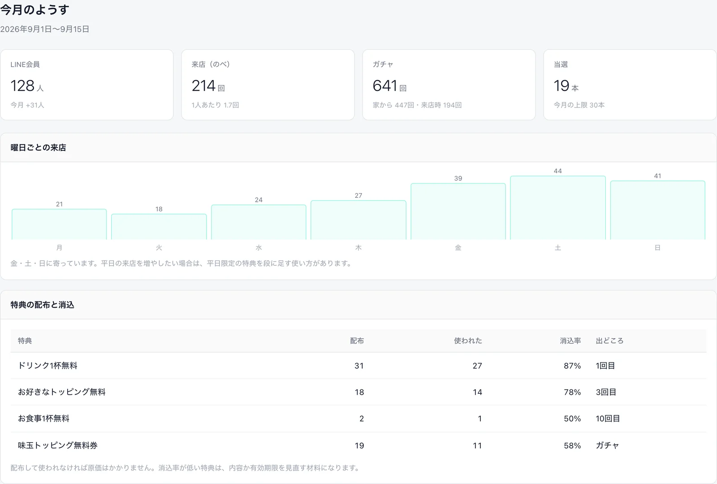Click the 出どころ column header
Viewport: 717px width, 484px height.
coord(609,341)
